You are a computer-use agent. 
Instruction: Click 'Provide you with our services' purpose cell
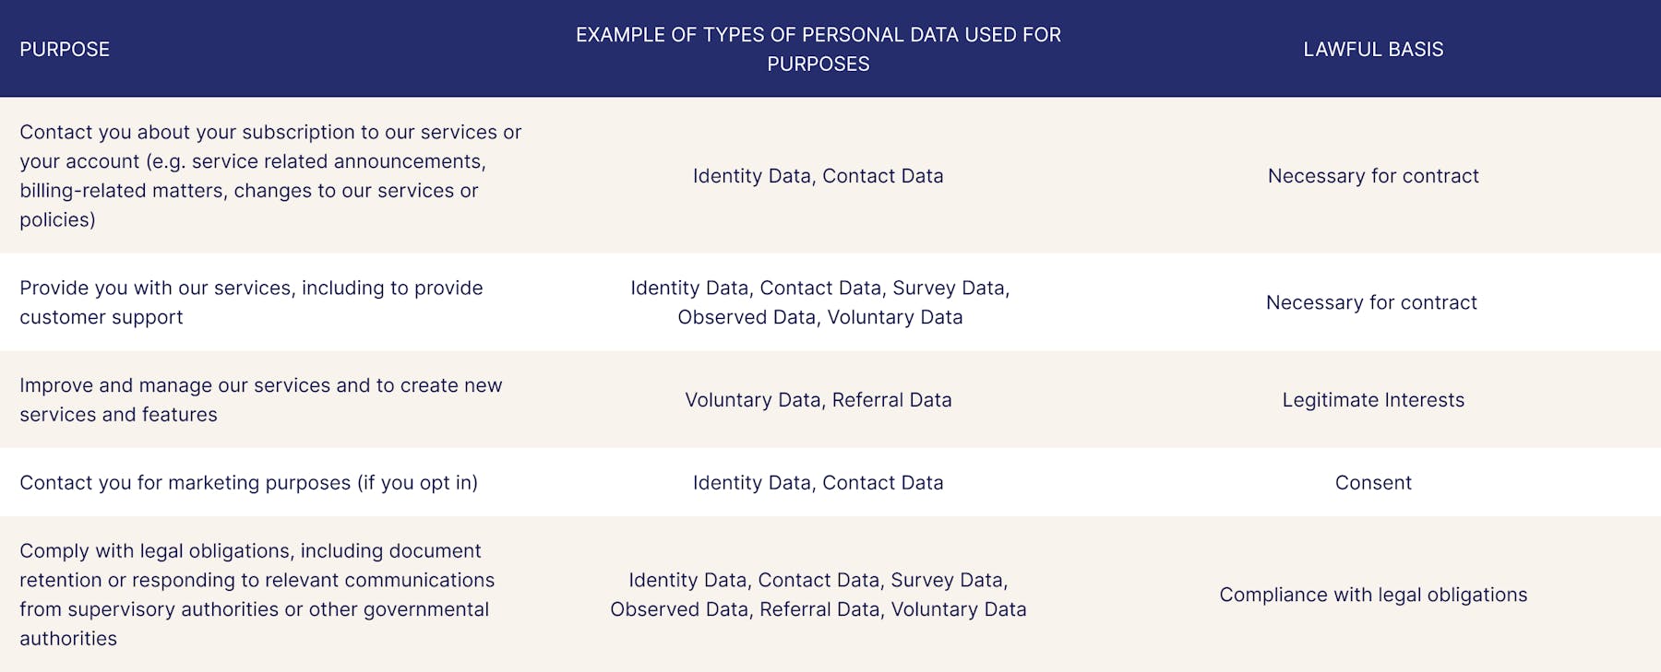tap(251, 302)
